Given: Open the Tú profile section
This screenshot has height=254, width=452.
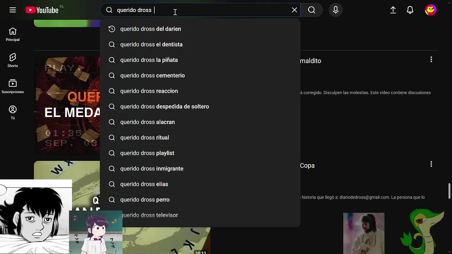Looking at the screenshot, I should [x=13, y=113].
